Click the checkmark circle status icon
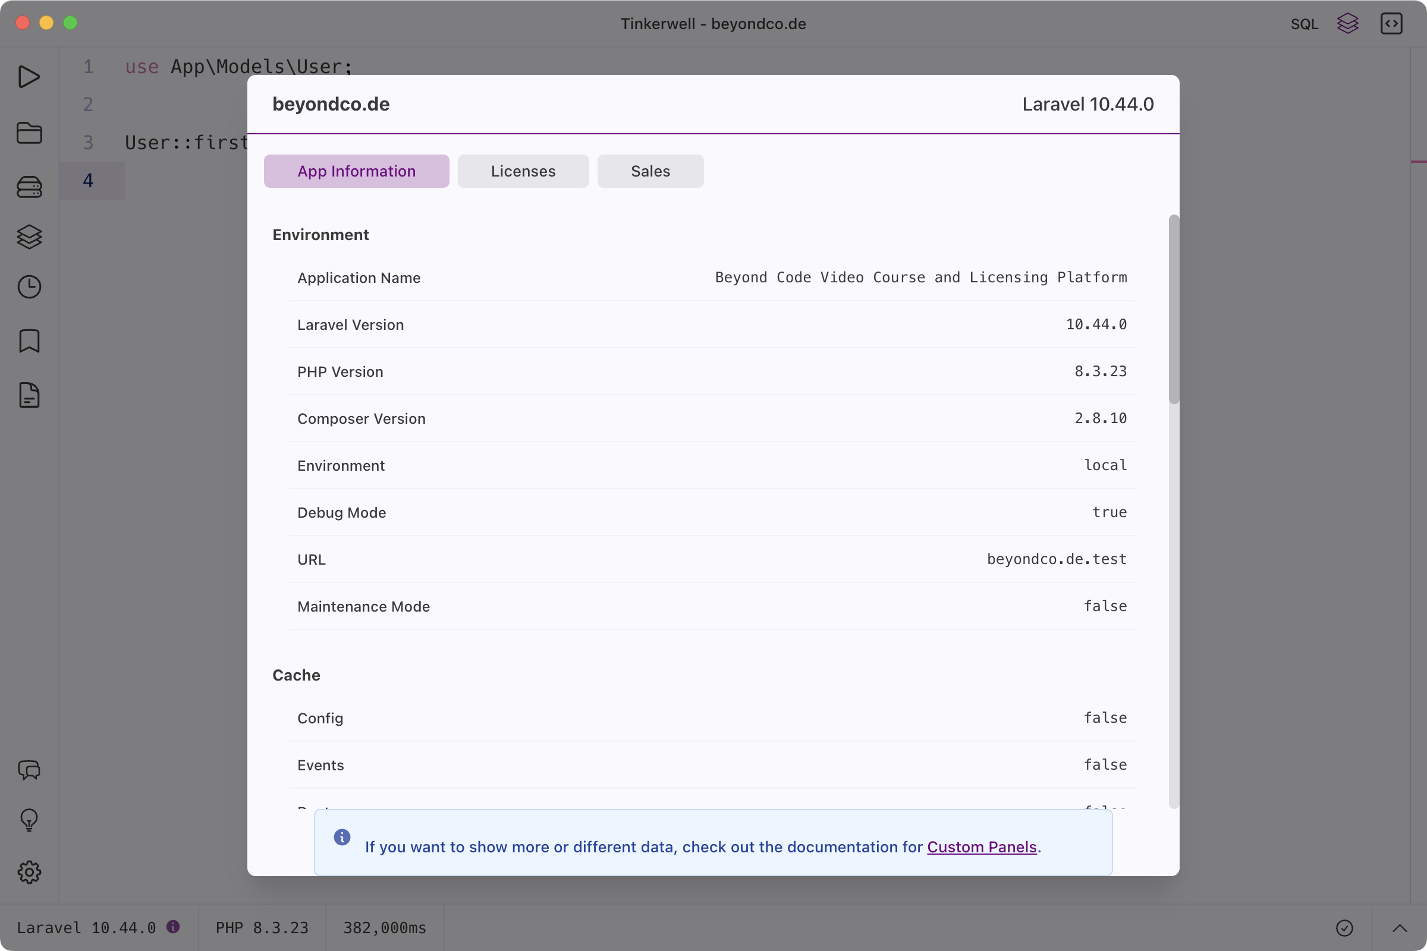Image resolution: width=1427 pixels, height=951 pixels. [1344, 928]
